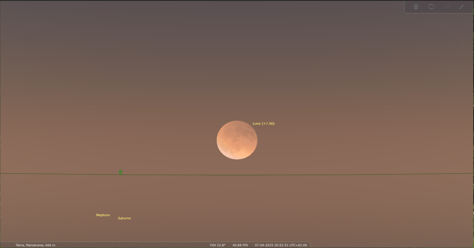Click the FOV 22.8° readout
Viewport: 474px width, 248px height.
[218, 245]
